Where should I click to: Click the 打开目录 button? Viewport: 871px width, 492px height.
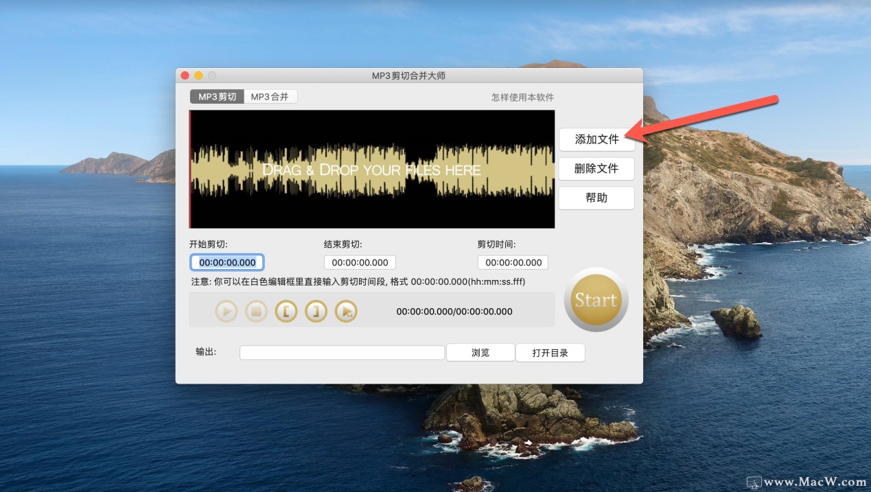click(550, 353)
